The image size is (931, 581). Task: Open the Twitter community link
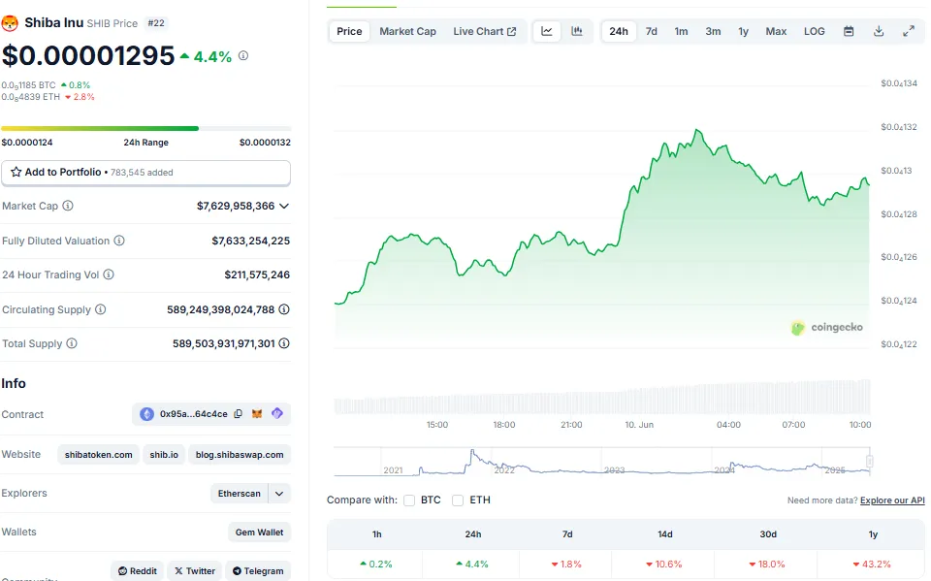(195, 571)
